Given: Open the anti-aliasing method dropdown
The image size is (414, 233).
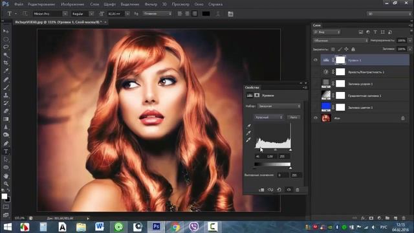Looking at the screenshot, I should tap(157, 14).
